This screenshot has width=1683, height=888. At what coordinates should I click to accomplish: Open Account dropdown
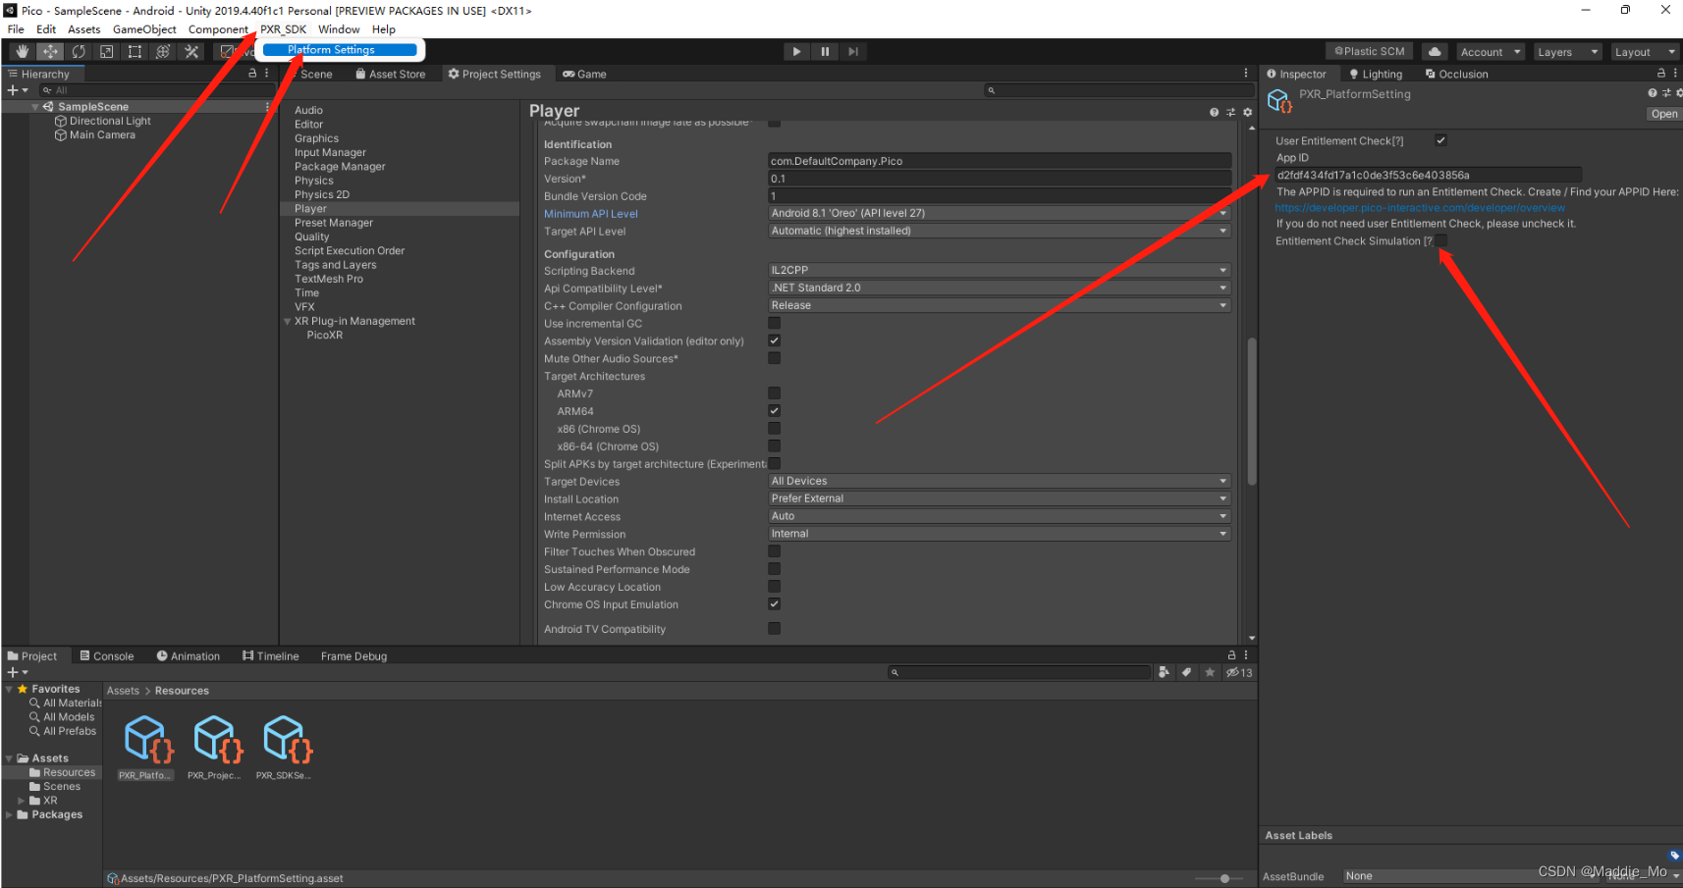1490,52
